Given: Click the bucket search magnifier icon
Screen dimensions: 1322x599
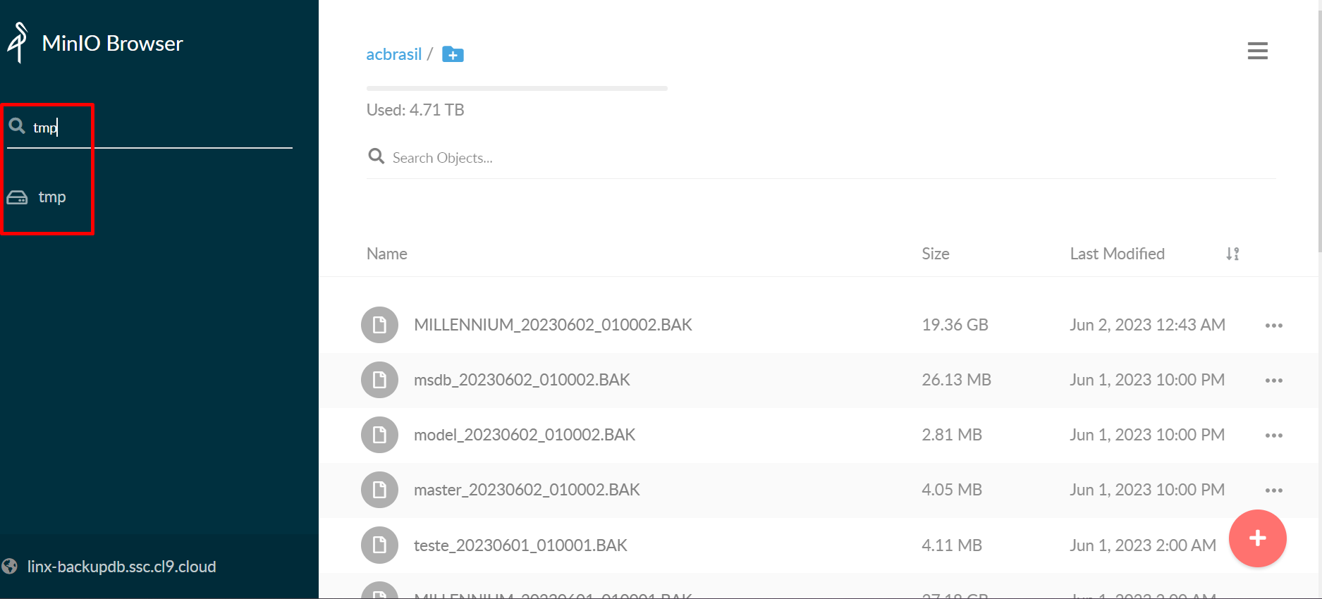Looking at the screenshot, I should [x=17, y=126].
